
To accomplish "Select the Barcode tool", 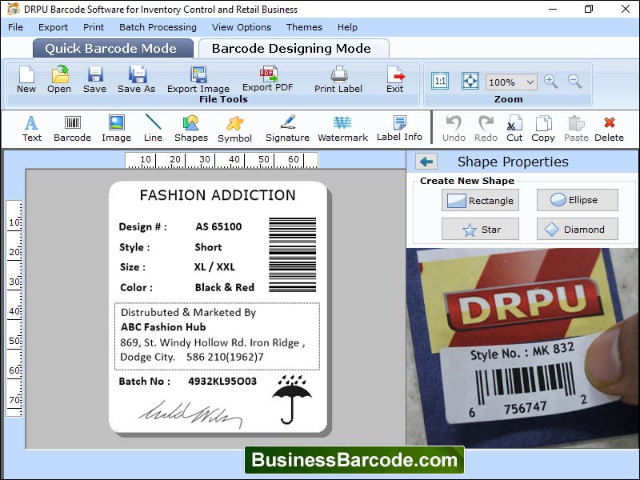I will 72,128.
